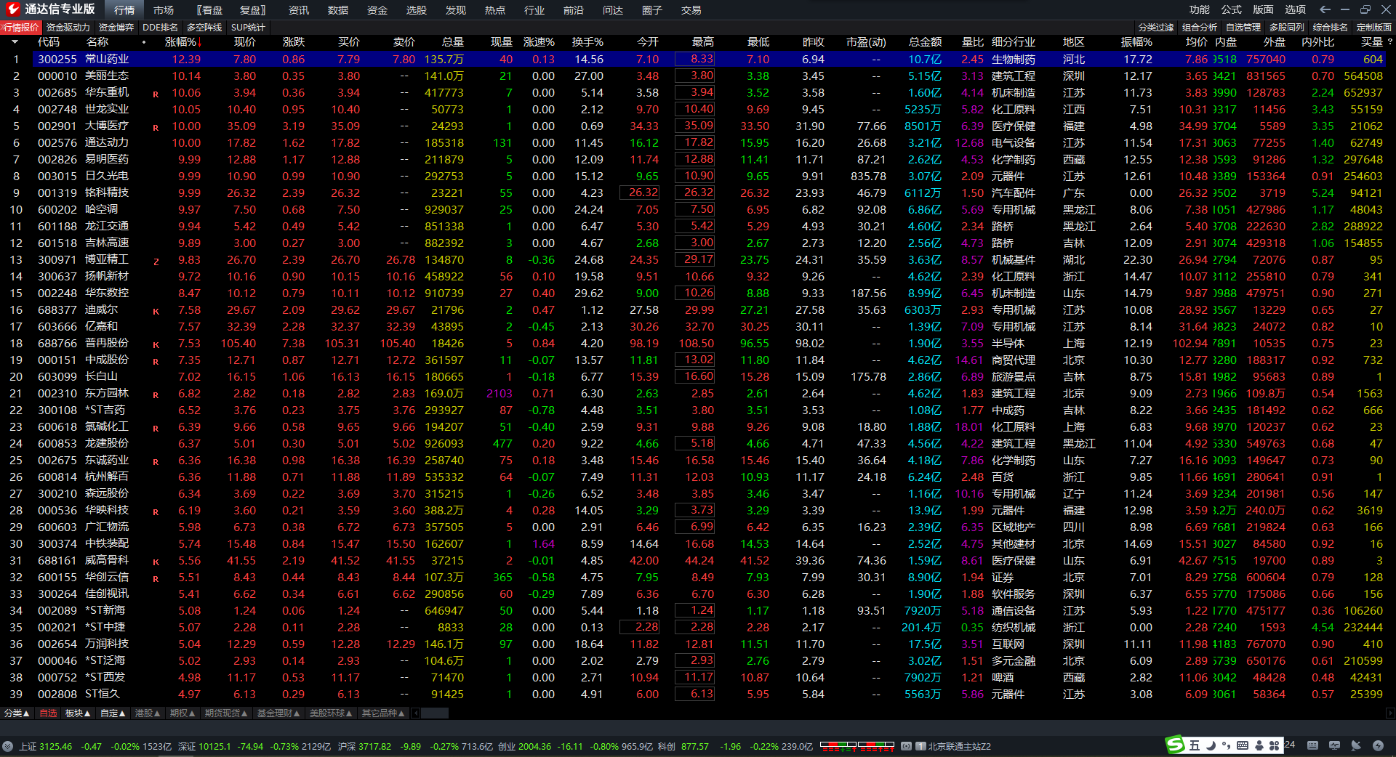
Task: Sort by the 涨幅% column header
Action: 183,42
